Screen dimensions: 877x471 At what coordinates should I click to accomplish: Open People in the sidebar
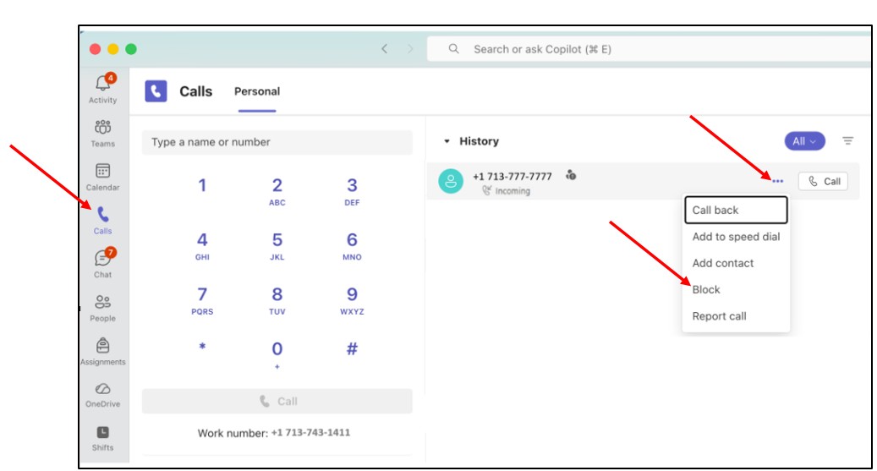103,308
